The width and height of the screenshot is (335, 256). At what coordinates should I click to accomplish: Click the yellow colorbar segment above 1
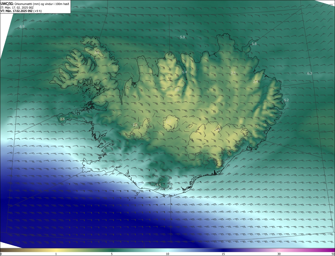tap(56, 250)
